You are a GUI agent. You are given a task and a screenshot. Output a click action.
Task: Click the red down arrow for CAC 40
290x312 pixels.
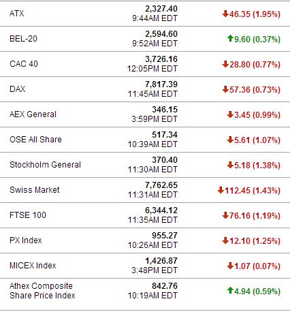[225, 64]
